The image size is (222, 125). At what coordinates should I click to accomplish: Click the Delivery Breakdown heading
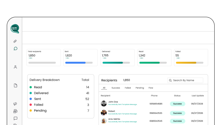[x=45, y=80]
